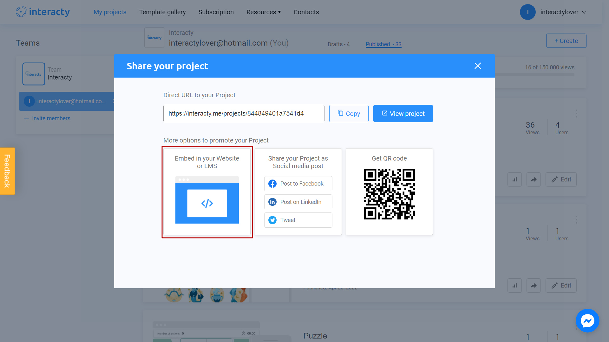This screenshot has width=609, height=342.
Task: Click the Published •33 projects filter link
Action: pos(383,44)
